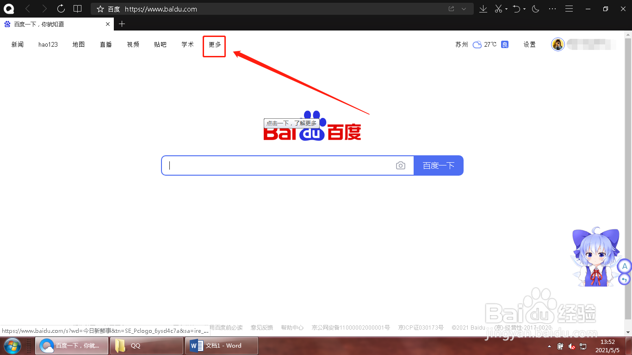Expand address bar history dropdown arrow

(x=464, y=9)
